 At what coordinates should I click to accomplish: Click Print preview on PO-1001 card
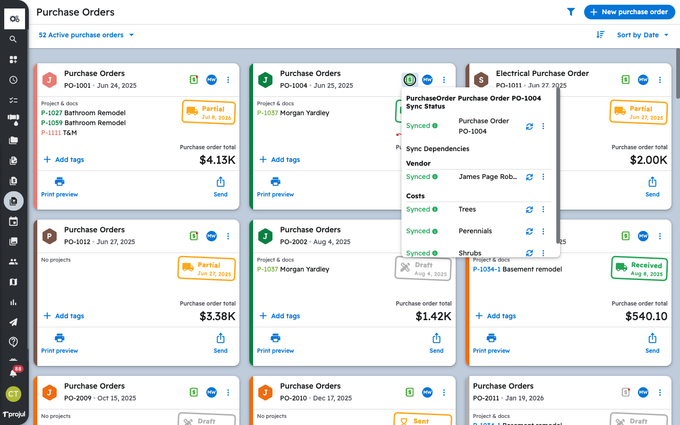tap(59, 187)
